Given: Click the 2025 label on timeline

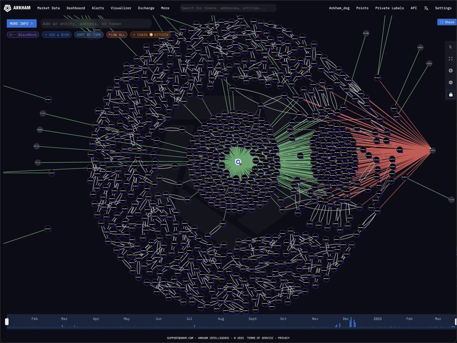Looking at the screenshot, I should tap(377, 319).
